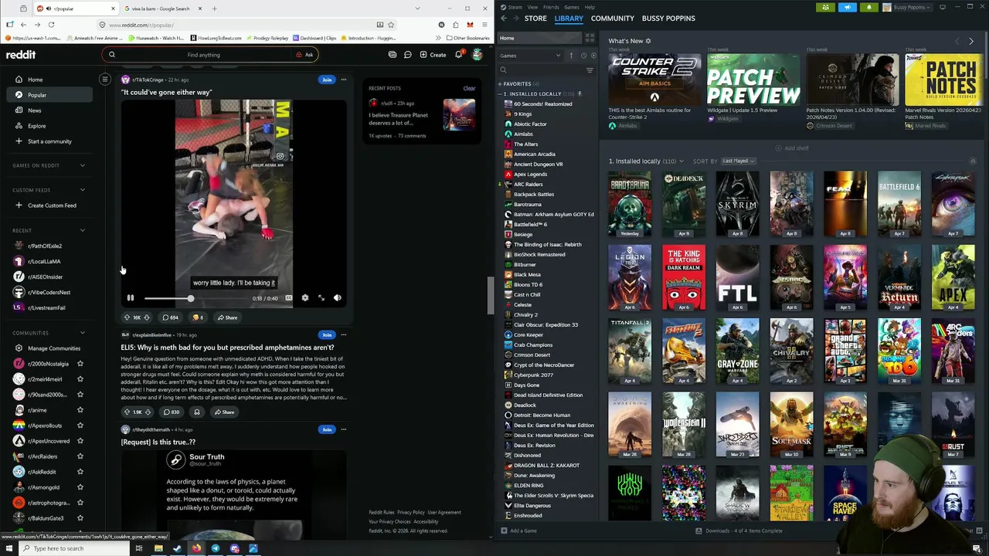Viewport: 989px width, 556px height.
Task: Open Steam Friends menu
Action: 551,7
